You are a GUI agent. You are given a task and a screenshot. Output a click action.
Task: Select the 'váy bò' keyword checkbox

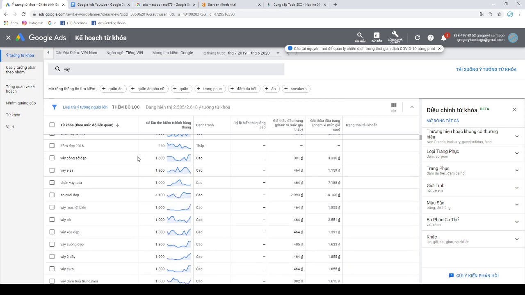pos(52,220)
